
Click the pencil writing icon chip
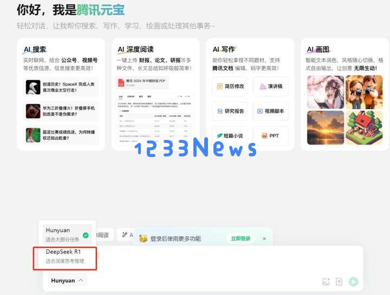click(125, 235)
